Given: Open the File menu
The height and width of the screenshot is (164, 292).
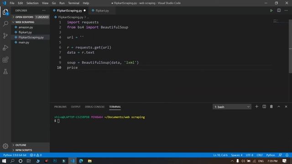Looking at the screenshot, I should (12, 3).
